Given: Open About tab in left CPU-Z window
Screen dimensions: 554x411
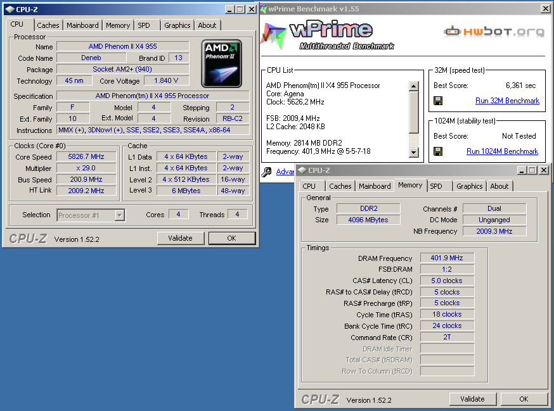Looking at the screenshot, I should click(x=207, y=25).
